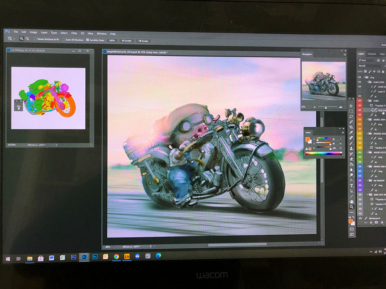386x289 pixels.
Task: Open the File menu
Action: 16,32
